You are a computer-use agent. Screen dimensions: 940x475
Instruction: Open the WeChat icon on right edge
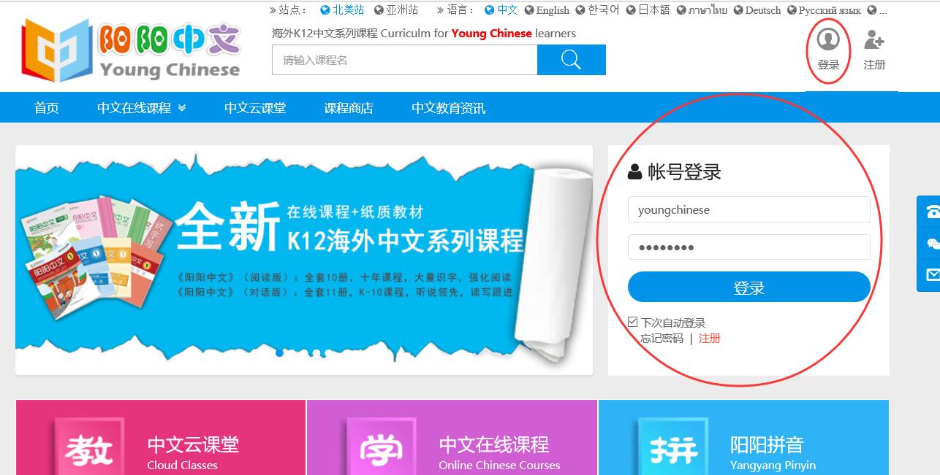tap(933, 244)
